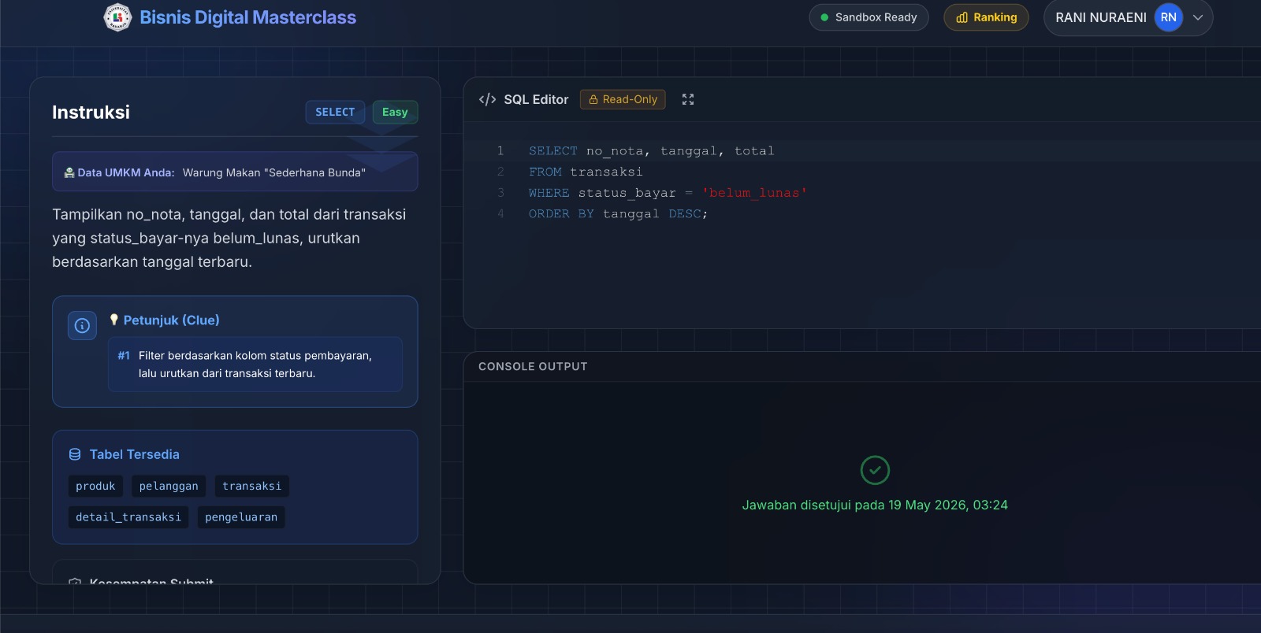Open the Ranking leaderboard
The image size is (1261, 633).
[x=986, y=17]
